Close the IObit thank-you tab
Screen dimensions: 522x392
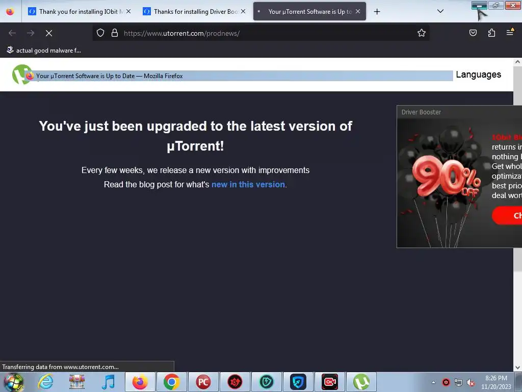coord(128,11)
